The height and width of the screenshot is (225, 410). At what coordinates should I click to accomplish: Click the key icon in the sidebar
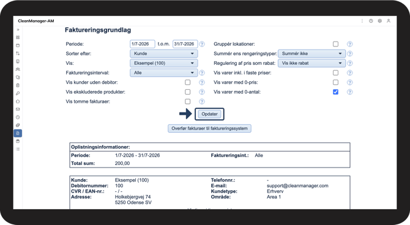(18, 94)
